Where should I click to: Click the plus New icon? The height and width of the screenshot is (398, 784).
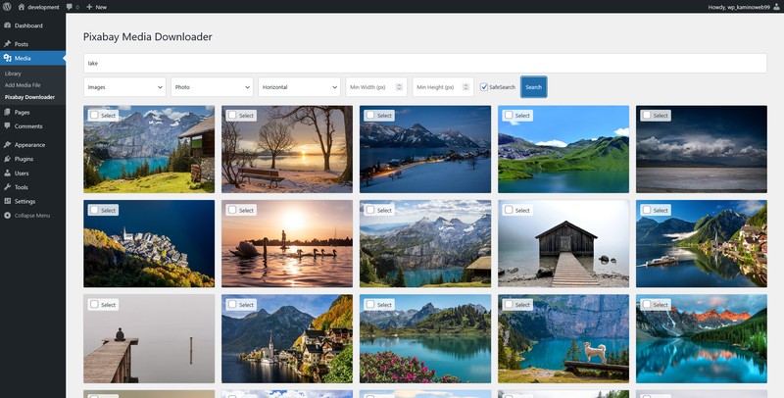(x=89, y=7)
